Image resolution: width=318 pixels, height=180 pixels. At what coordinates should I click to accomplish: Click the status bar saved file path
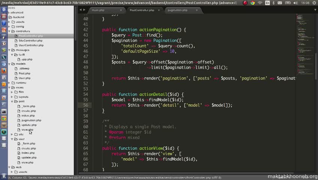point(124,178)
